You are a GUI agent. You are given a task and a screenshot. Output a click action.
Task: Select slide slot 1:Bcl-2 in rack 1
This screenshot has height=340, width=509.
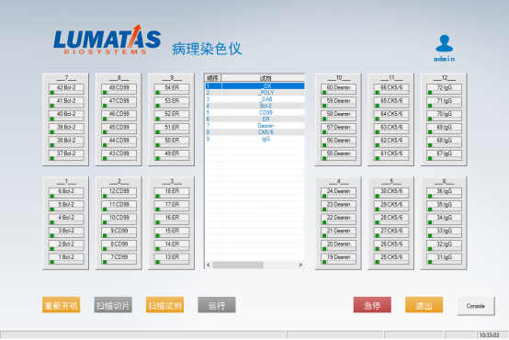pyautogui.click(x=66, y=258)
